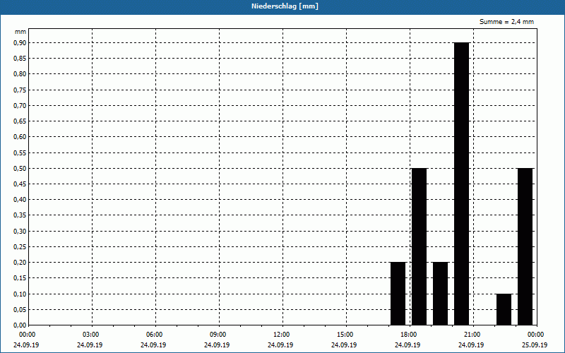Select the 21:00 x-axis time label
Screen dimensions: 565x353
[x=472, y=335]
